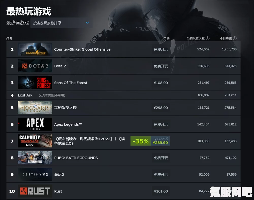Image resolution: width=254 pixels, height=200 pixels.
Task: Click the help icon beside 当前玩家人数
Action: pyautogui.click(x=208, y=38)
